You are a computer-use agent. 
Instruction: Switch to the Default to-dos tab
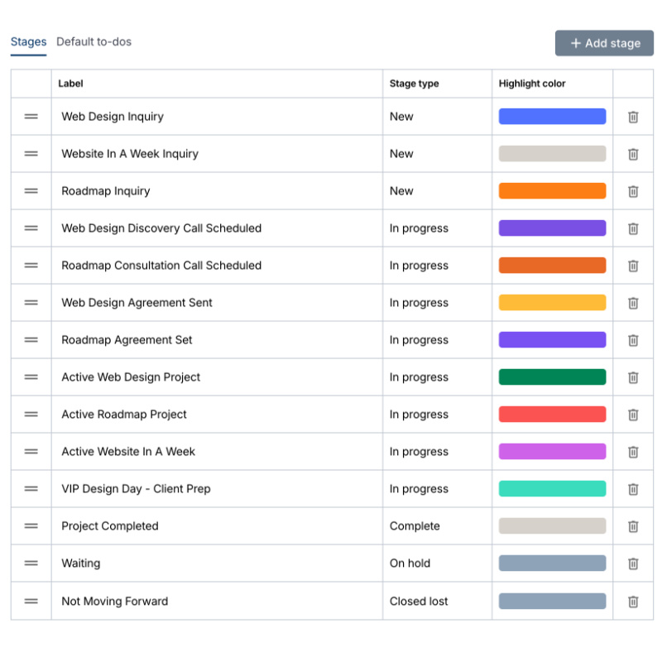tap(94, 41)
